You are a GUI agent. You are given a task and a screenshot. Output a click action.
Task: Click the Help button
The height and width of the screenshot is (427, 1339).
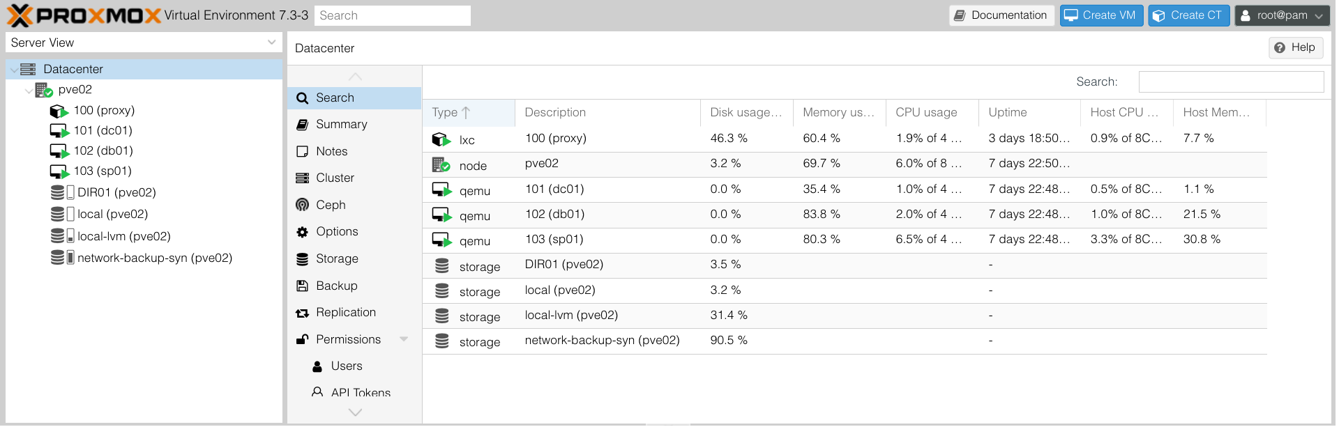pos(1296,47)
